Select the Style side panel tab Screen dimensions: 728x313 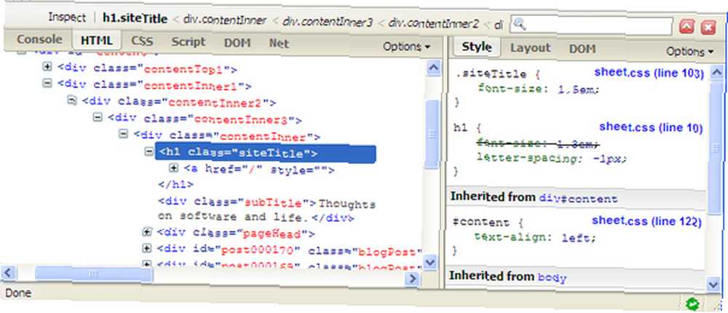pos(477,47)
